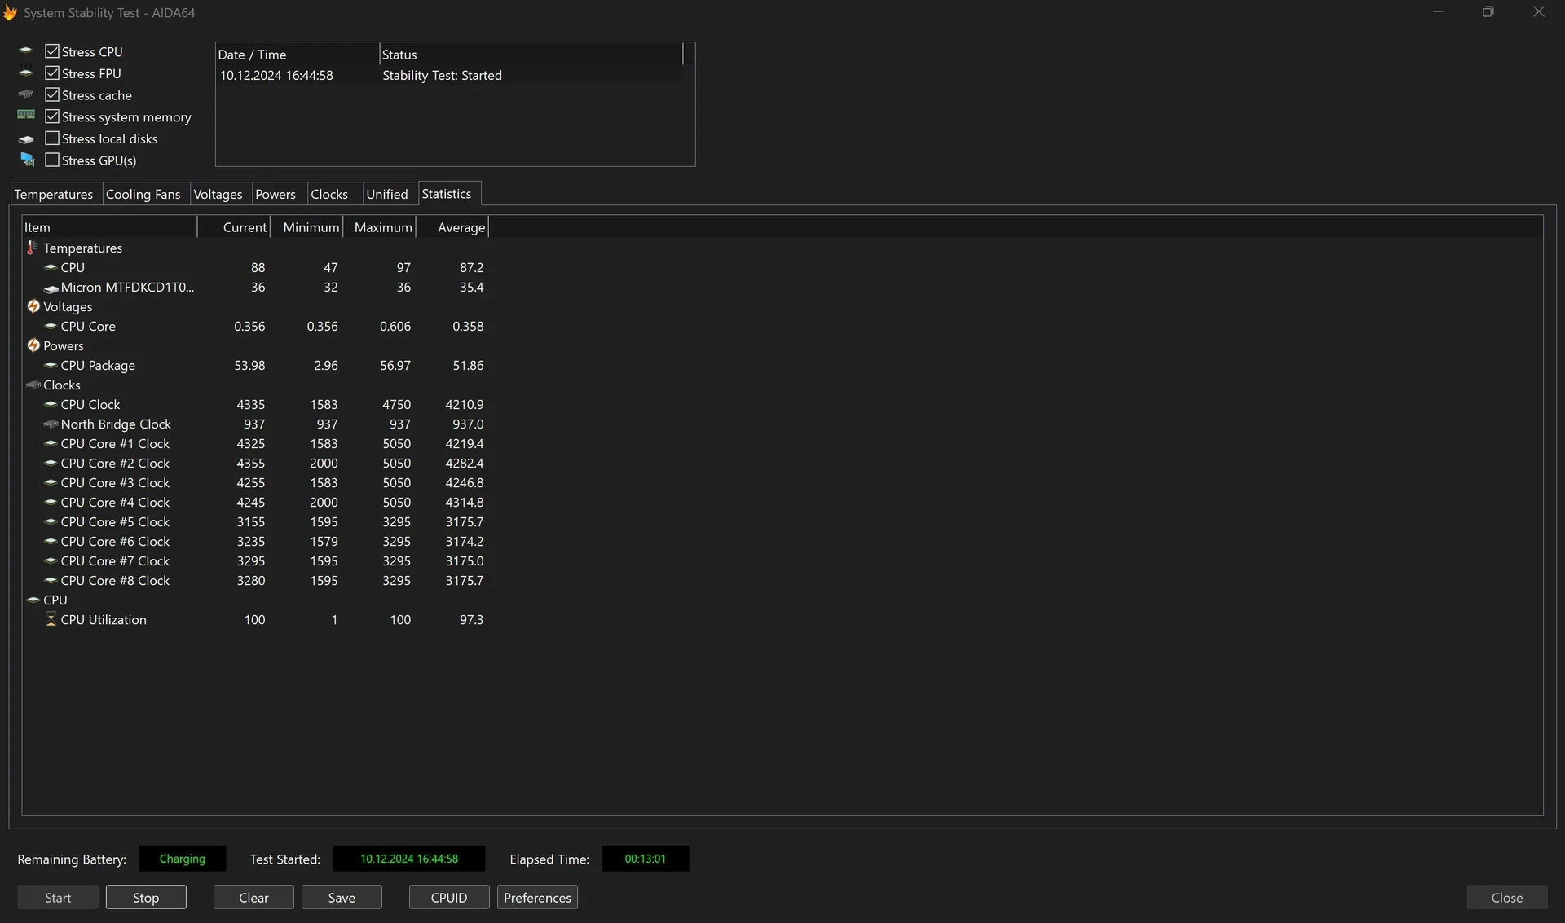Enable Stress GPU(s) checkbox
1565x923 pixels.
52,160
